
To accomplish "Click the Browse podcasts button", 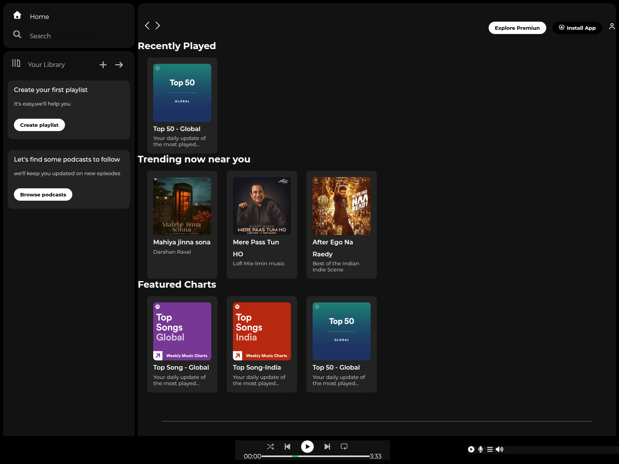I will tap(43, 194).
